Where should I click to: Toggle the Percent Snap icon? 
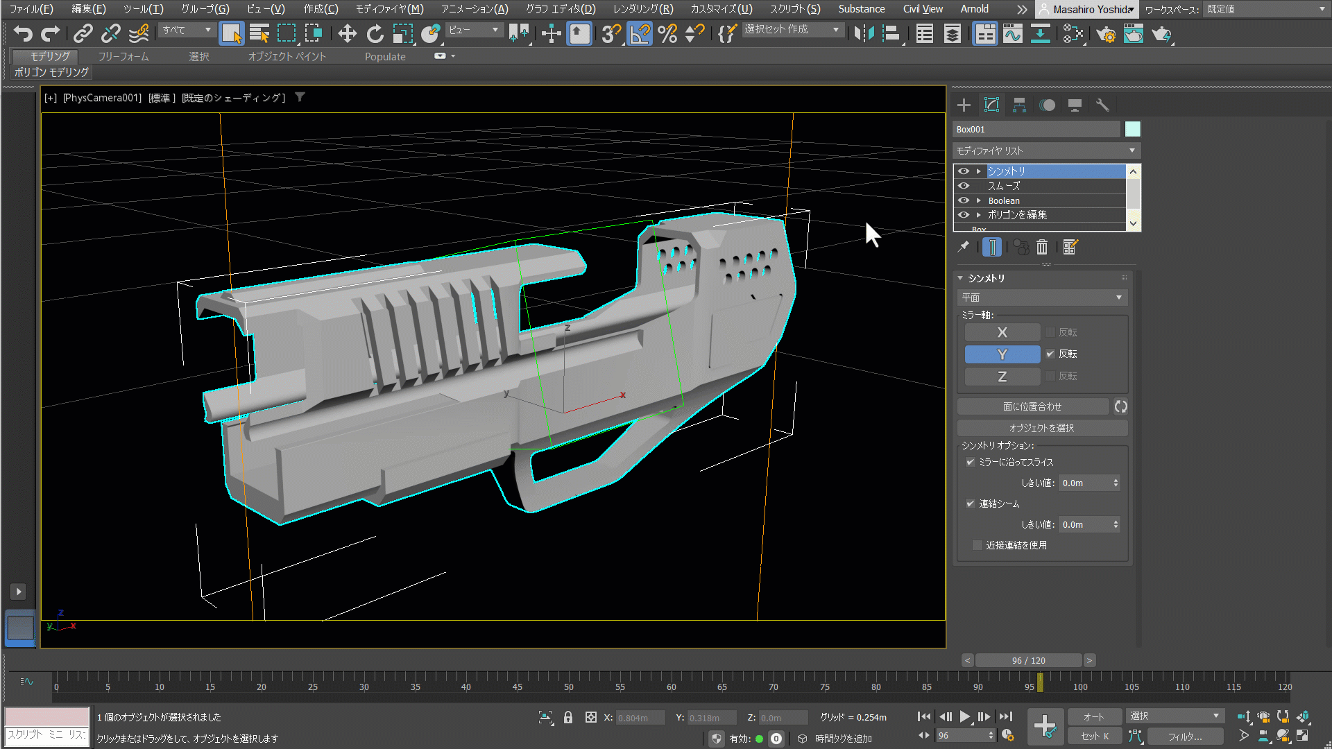tap(667, 33)
